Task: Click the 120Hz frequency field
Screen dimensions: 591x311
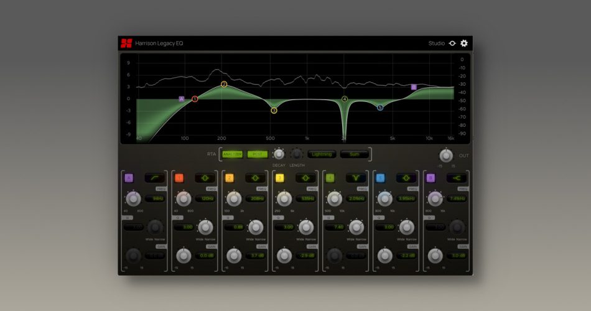Action: click(x=205, y=198)
